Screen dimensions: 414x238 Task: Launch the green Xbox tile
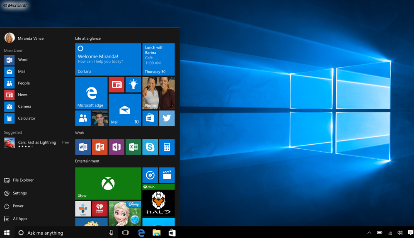108,184
